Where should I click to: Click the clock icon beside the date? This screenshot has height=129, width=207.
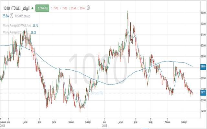coord(11,15)
